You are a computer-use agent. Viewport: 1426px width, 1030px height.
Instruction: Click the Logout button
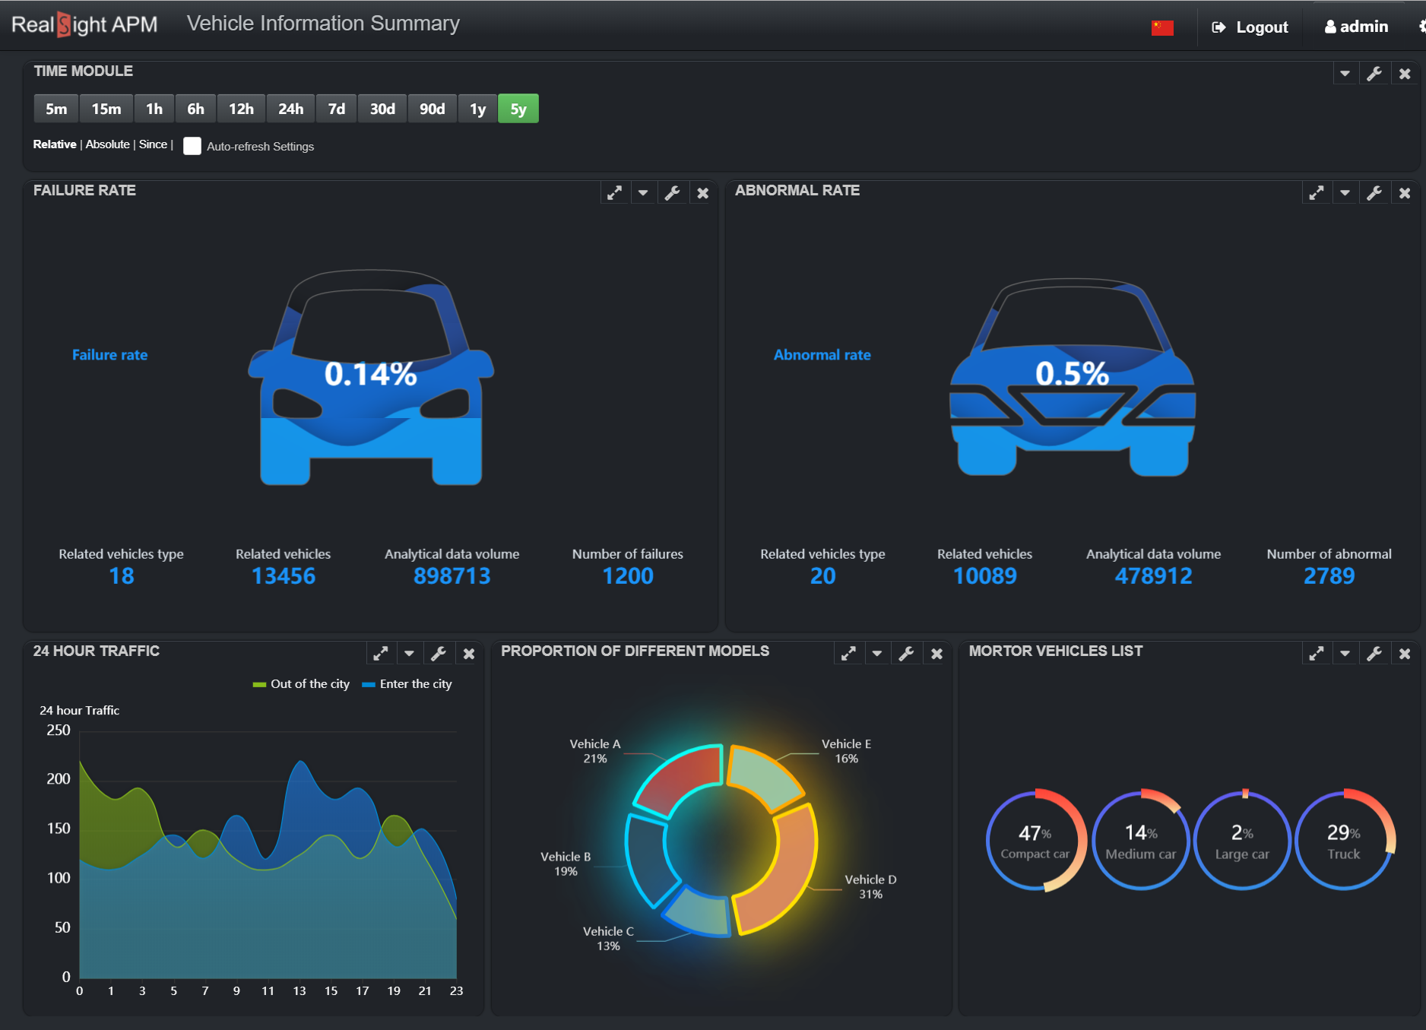tap(1250, 27)
